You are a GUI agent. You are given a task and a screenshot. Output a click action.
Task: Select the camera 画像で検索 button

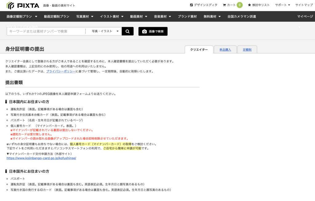(153, 31)
